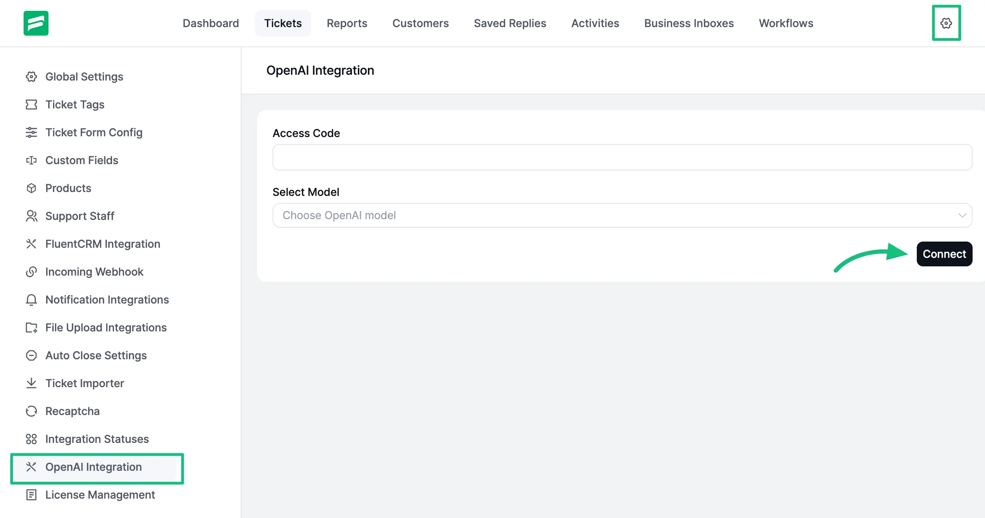Image resolution: width=985 pixels, height=518 pixels.
Task: Open Auto Close Settings
Action: coord(96,355)
